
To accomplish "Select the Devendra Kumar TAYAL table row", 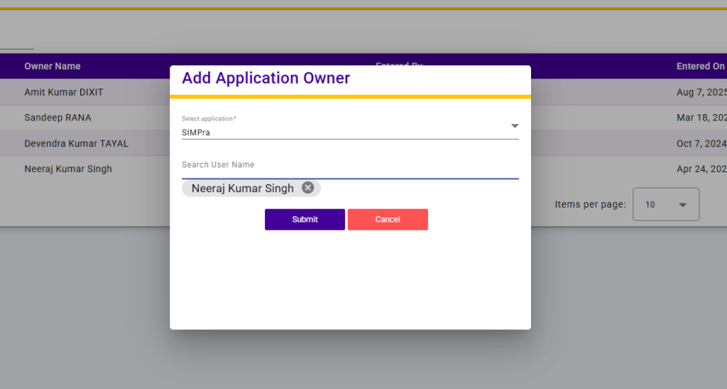I will pyautogui.click(x=76, y=143).
